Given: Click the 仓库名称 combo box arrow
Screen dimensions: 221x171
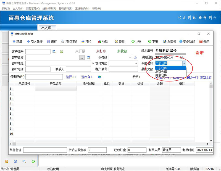Looking at the screenshot, I should (184, 64).
